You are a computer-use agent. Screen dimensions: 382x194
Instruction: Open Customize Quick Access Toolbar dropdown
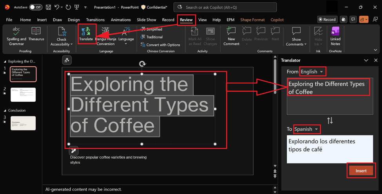(x=85, y=7)
